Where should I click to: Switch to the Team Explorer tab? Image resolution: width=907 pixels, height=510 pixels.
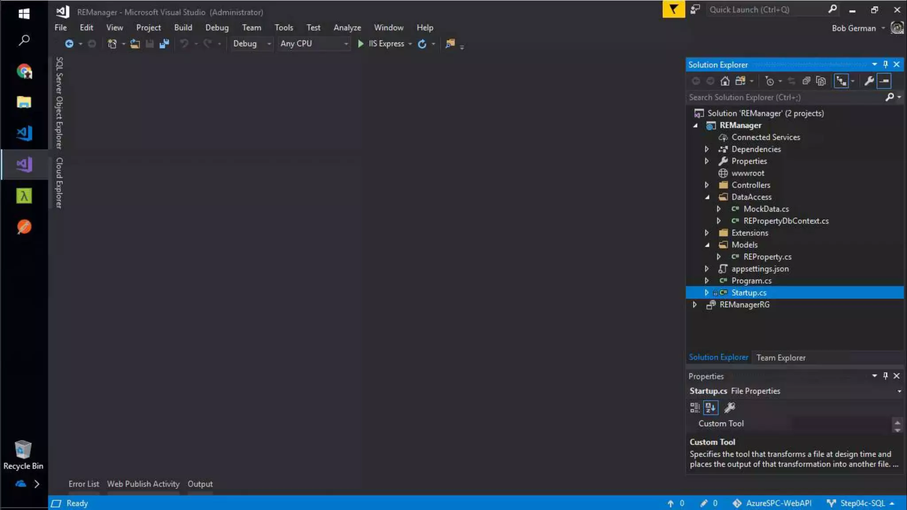(x=780, y=358)
